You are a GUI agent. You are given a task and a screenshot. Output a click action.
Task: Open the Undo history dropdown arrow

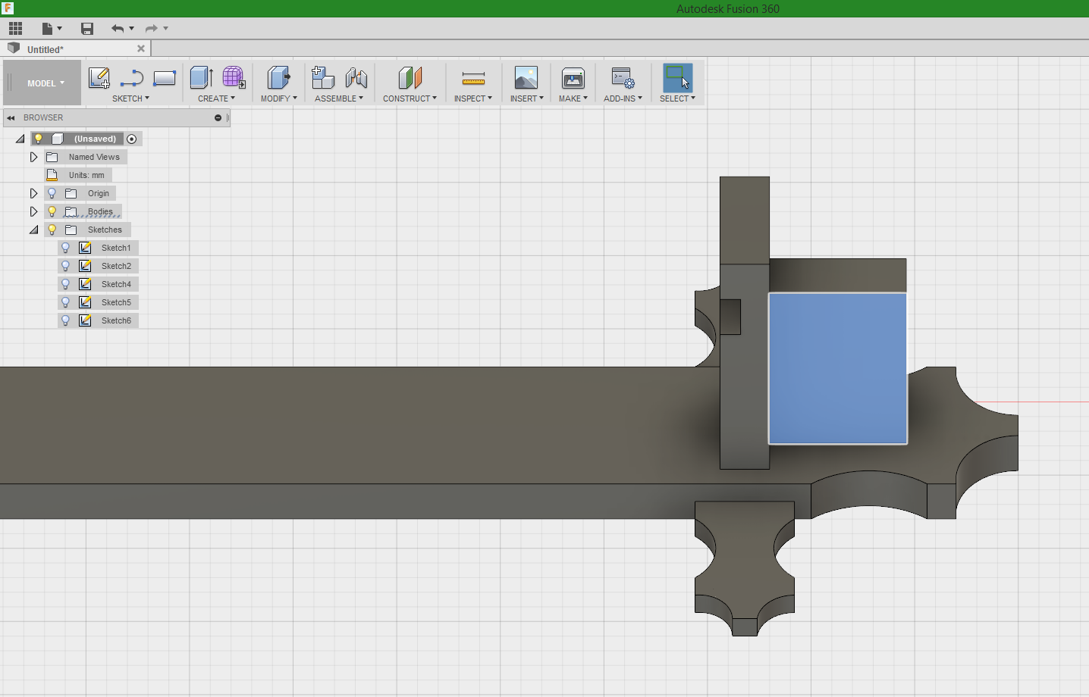(x=132, y=29)
